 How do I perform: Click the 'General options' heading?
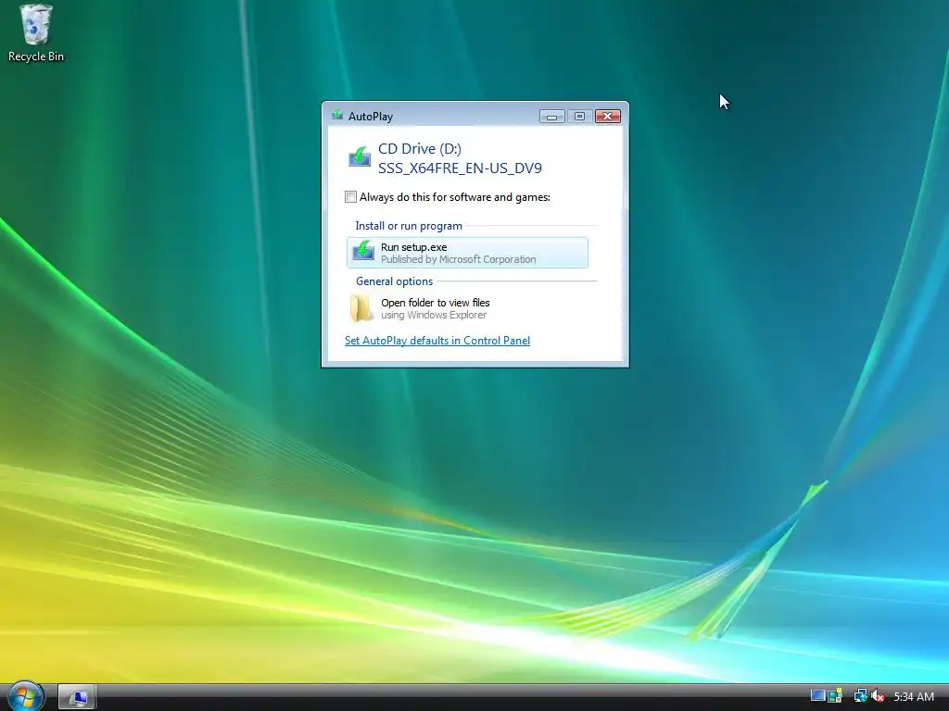tap(394, 281)
